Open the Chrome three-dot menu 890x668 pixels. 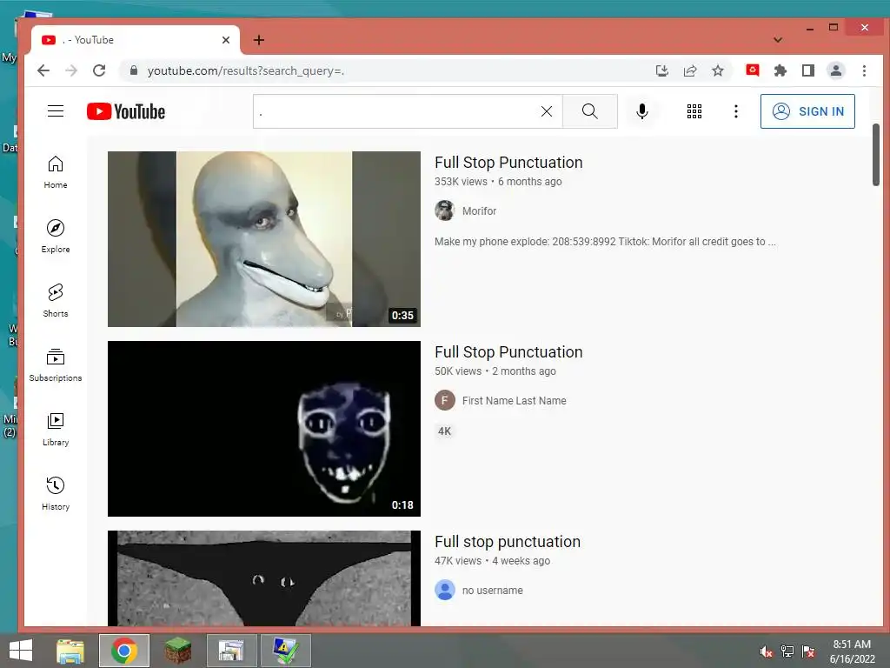click(864, 70)
